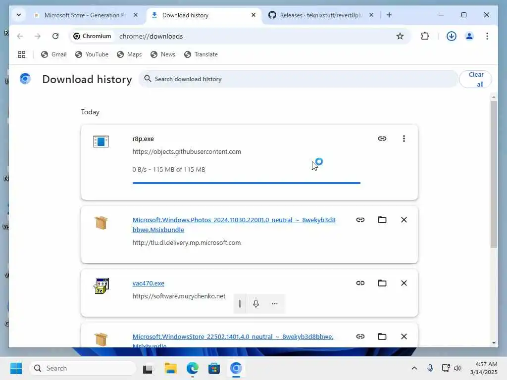
Task: Click the r8p.exe file icon
Action: coord(101,142)
